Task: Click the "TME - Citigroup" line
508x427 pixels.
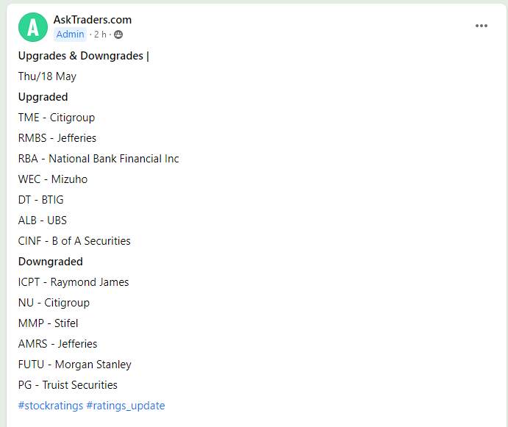Action: point(57,118)
